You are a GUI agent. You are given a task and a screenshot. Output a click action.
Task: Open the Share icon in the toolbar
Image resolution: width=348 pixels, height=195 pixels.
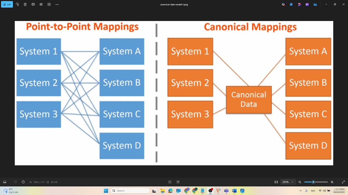point(41,4)
